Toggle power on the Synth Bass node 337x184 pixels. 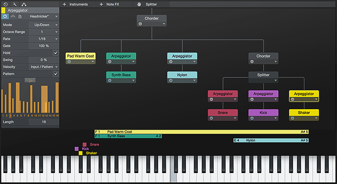tap(109, 81)
